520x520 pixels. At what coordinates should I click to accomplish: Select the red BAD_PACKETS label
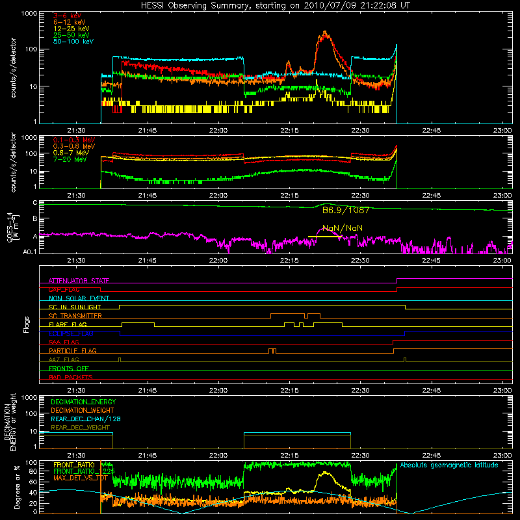tap(71, 377)
